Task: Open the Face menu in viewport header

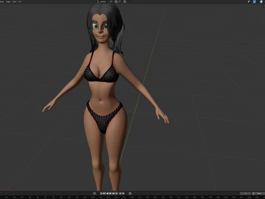Action: 14,2
